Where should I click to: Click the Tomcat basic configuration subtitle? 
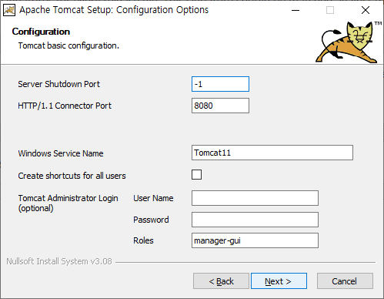pos(68,45)
